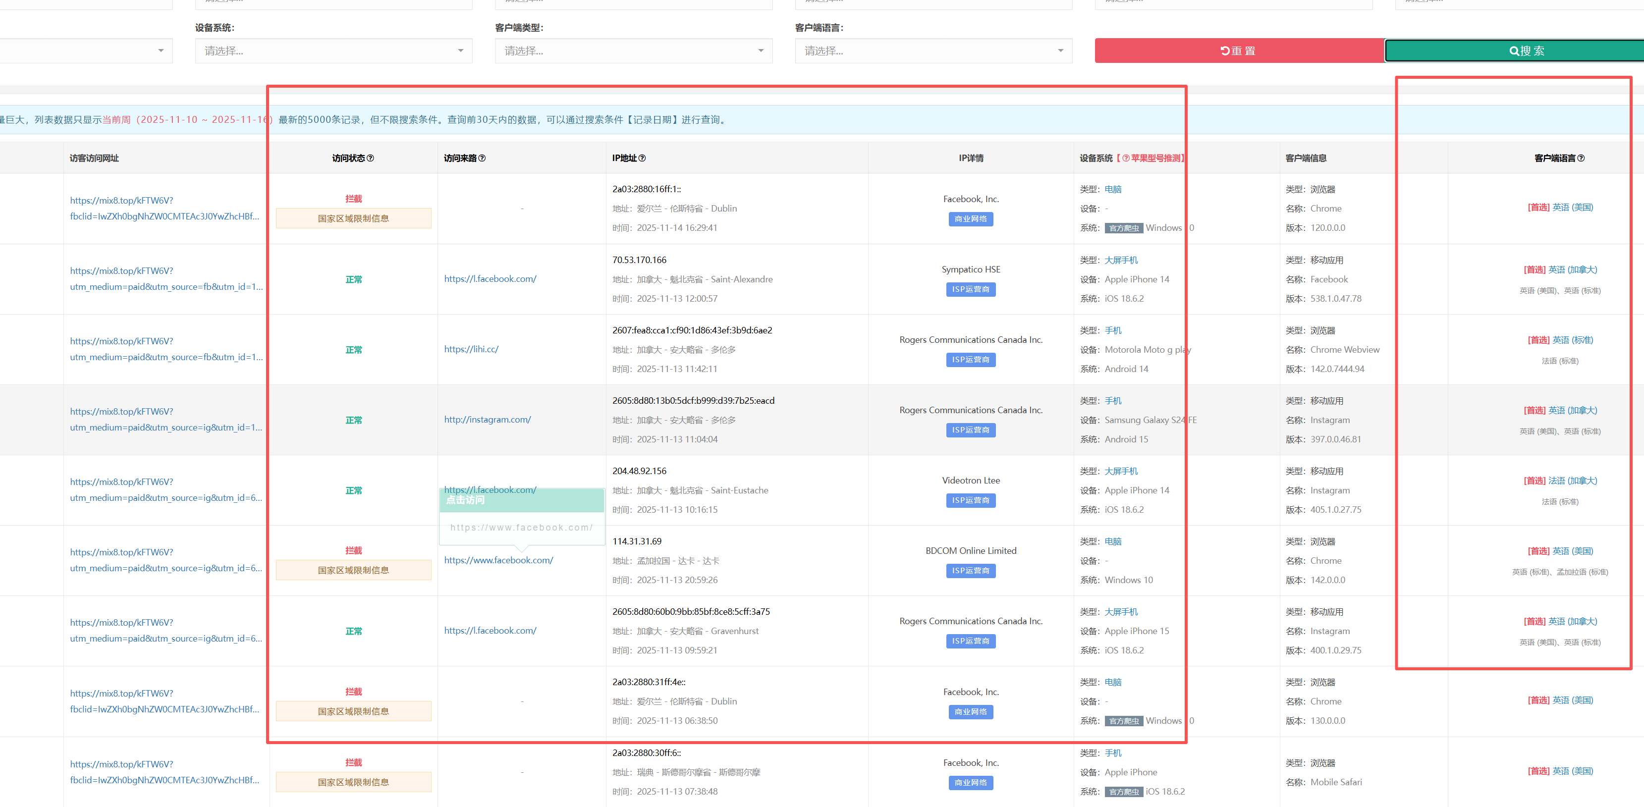Click help icon beside 访问来路 header
The height and width of the screenshot is (807, 1644).
click(x=482, y=158)
